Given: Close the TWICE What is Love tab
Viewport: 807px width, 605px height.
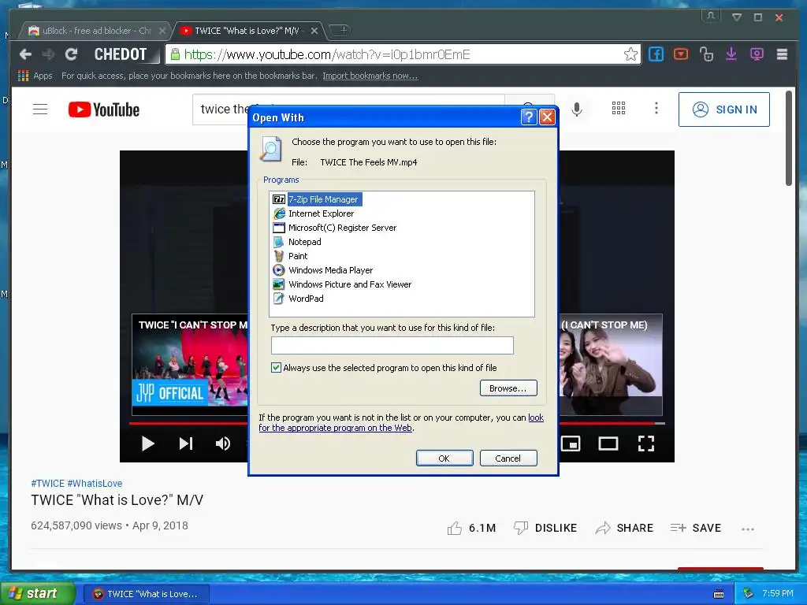Looking at the screenshot, I should click(x=314, y=31).
